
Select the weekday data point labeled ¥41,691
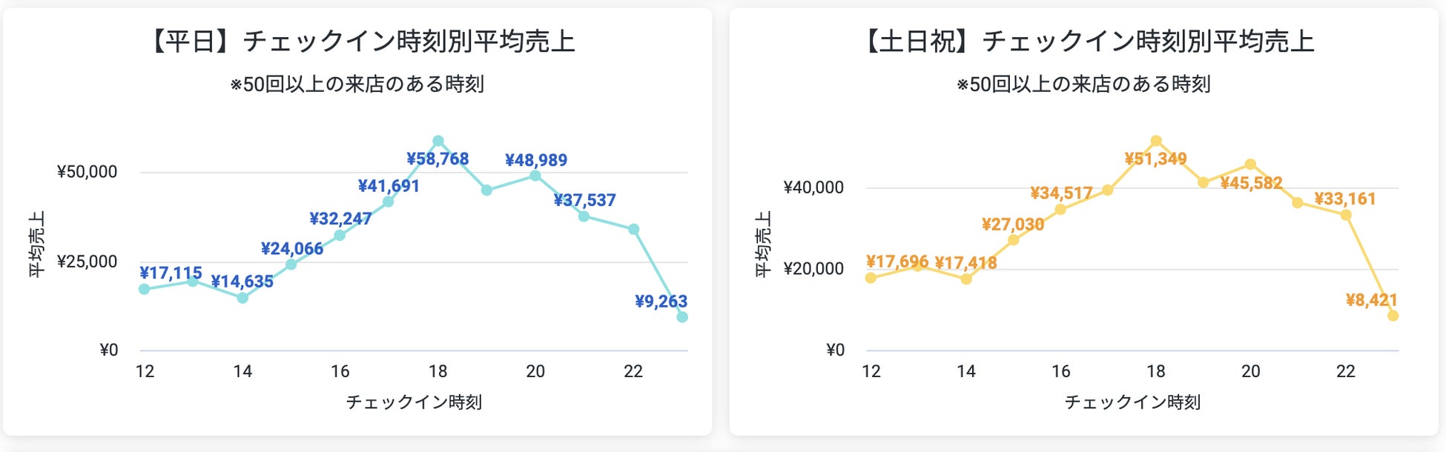[x=389, y=202]
